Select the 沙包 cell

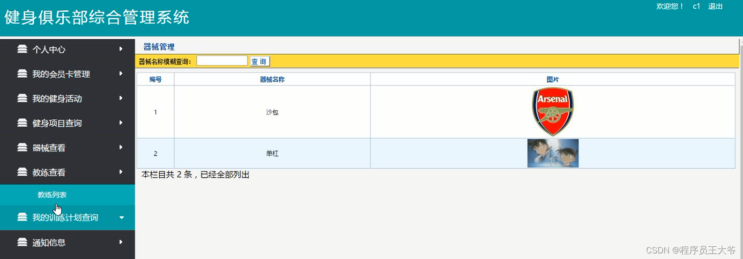pyautogui.click(x=272, y=112)
